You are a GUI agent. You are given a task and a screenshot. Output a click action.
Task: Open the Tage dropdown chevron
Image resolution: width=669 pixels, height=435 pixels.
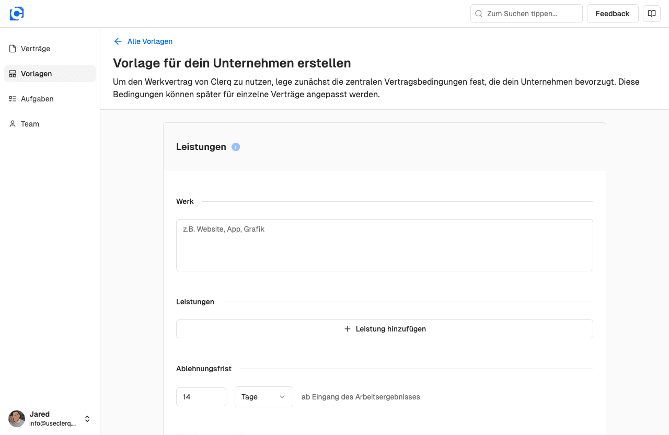[282, 397]
